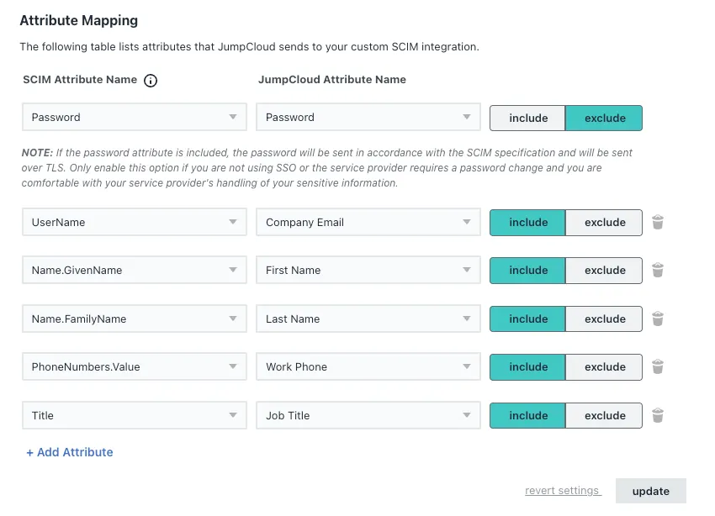715x516 pixels.
Task: Exclude the Name.GivenName attribute
Action: (x=604, y=271)
